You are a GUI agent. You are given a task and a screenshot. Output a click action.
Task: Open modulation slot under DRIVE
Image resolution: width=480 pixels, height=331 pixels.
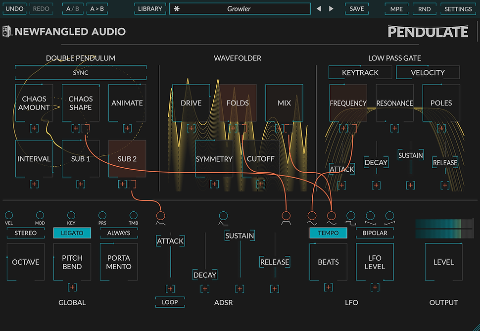[x=191, y=128]
